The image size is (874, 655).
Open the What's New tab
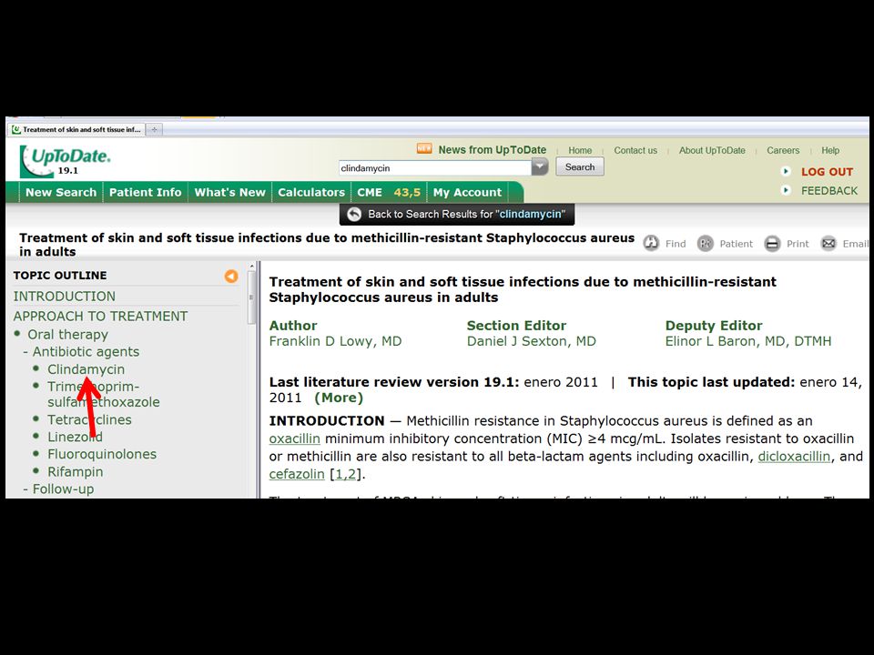[229, 192]
